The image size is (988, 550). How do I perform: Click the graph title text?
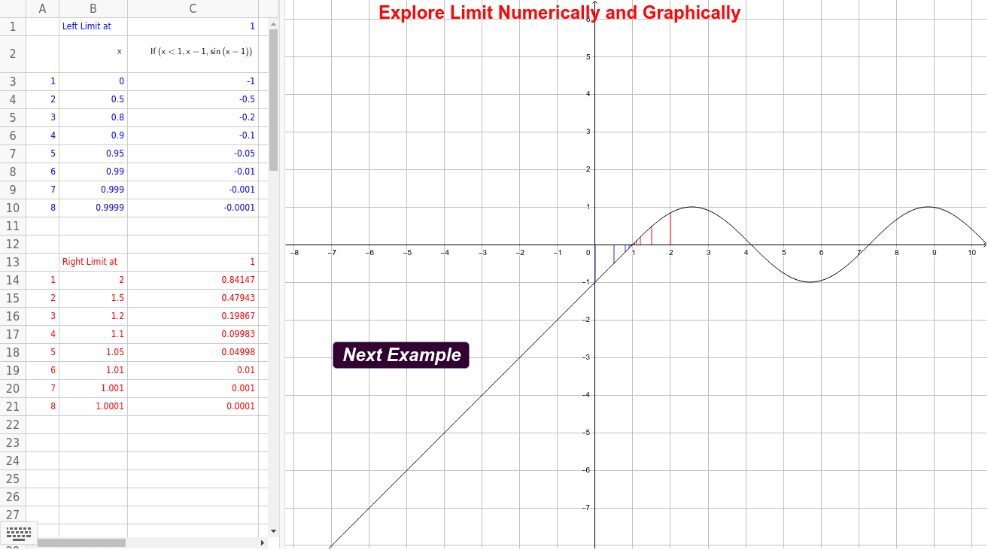pos(559,13)
